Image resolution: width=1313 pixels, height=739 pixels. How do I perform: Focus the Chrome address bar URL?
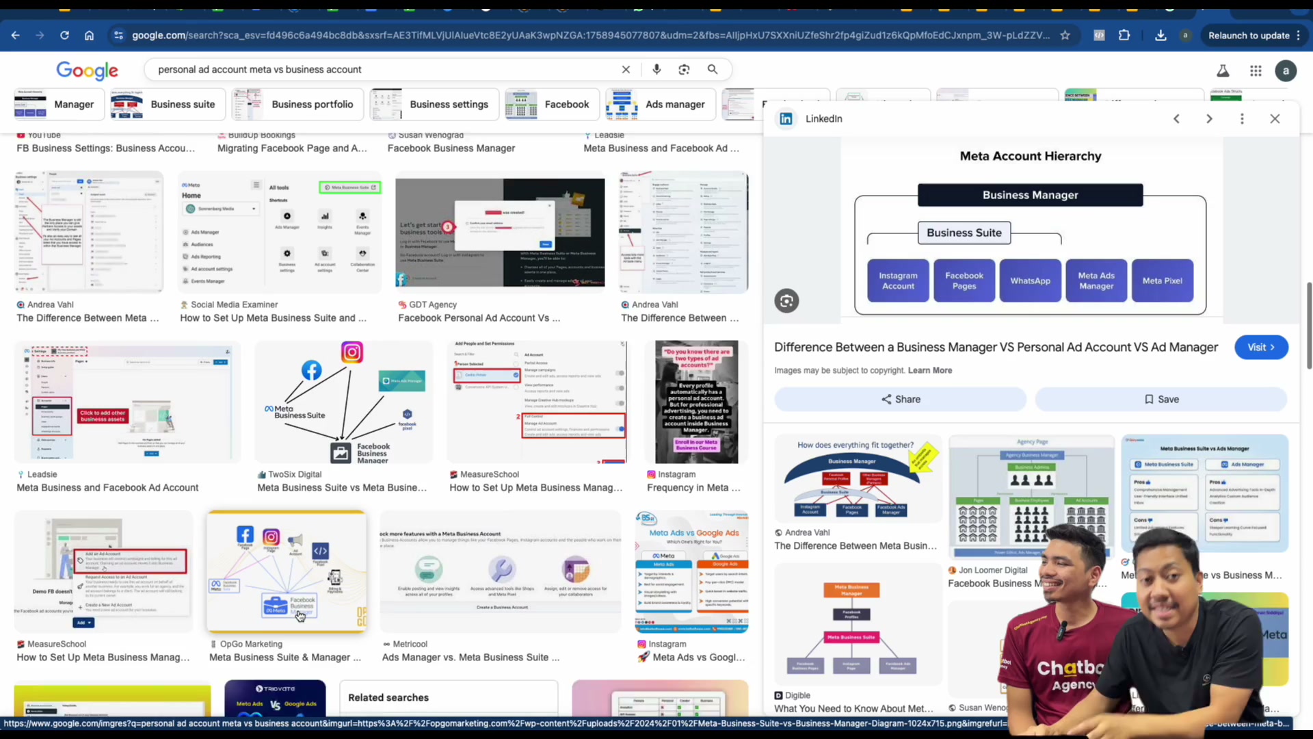[x=591, y=35]
